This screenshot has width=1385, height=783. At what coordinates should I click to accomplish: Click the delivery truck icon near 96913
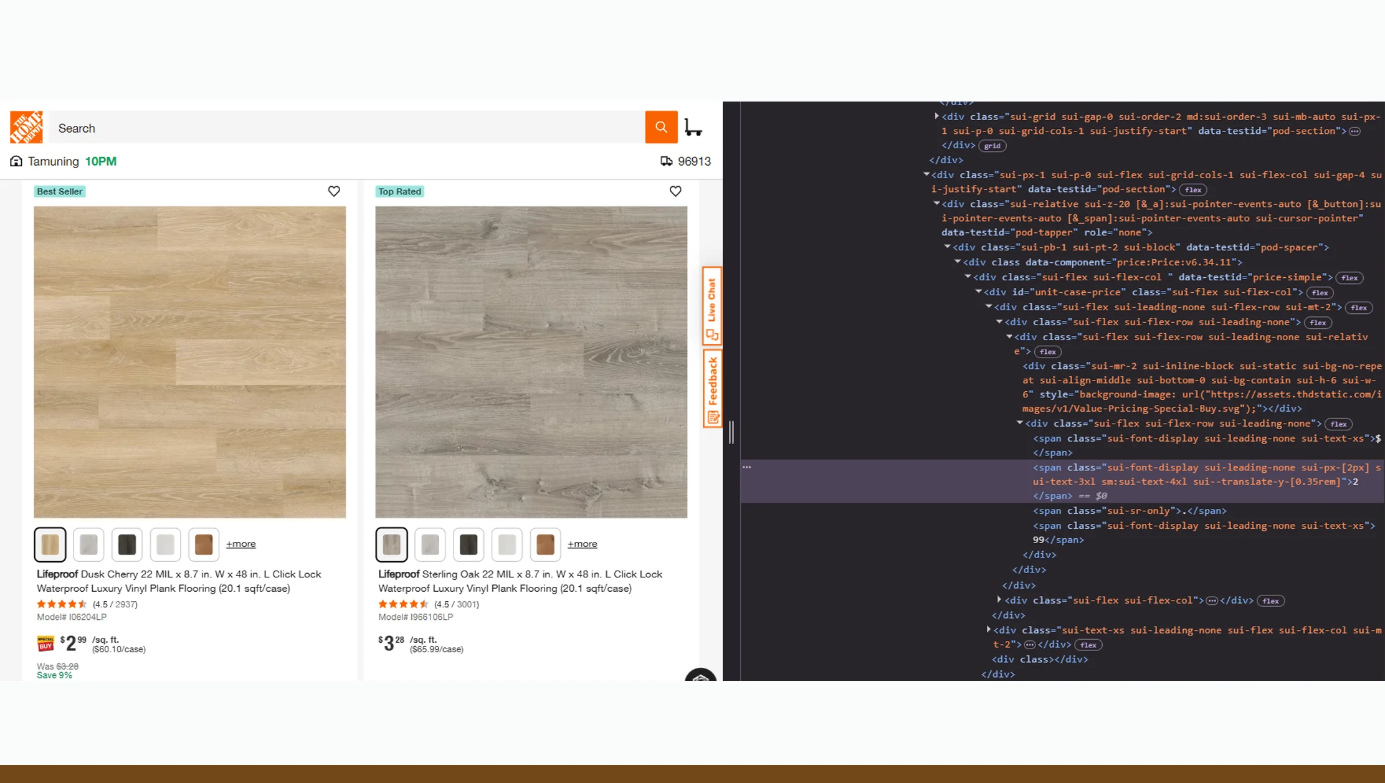(x=666, y=161)
